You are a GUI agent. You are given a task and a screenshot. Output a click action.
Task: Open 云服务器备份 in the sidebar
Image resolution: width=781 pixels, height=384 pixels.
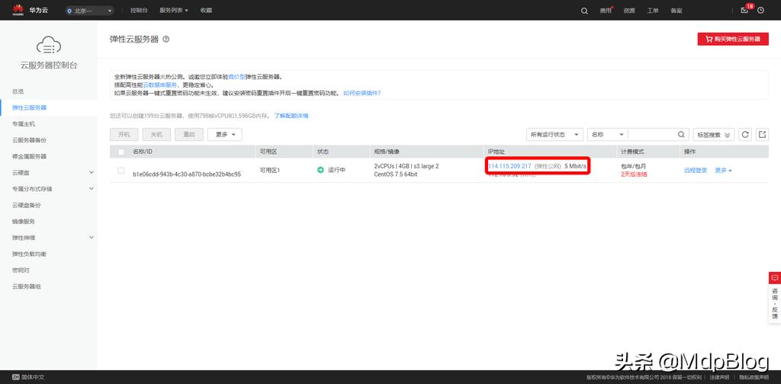point(30,140)
